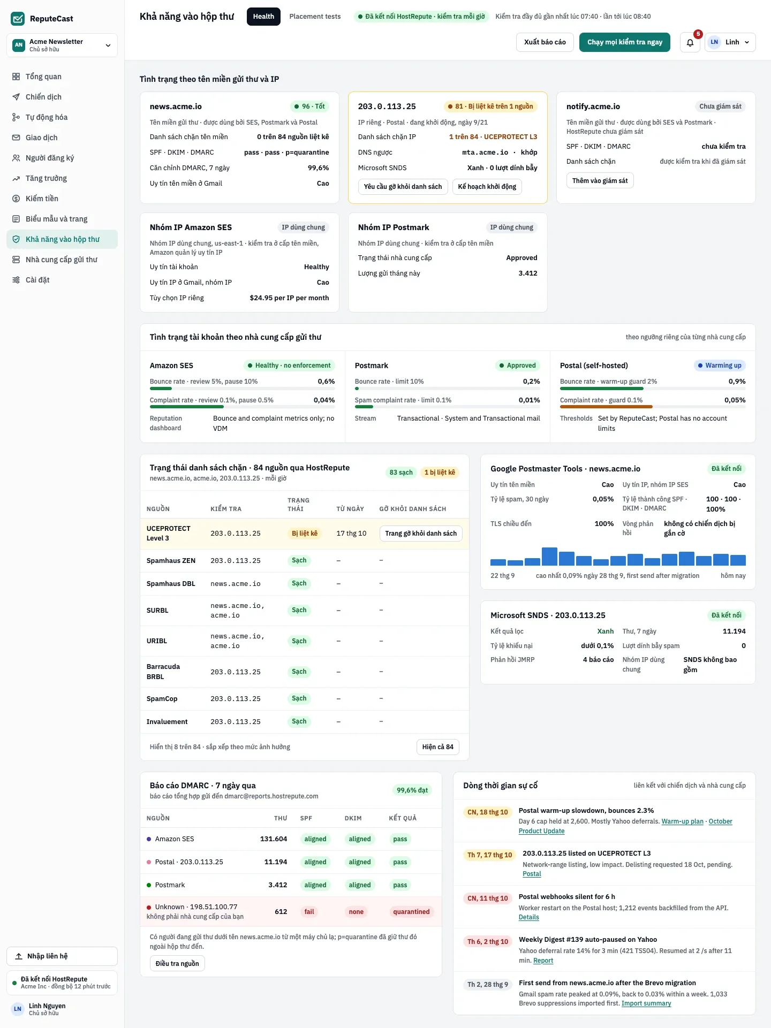Open the Import summary link
This screenshot has width=771, height=1028.
click(646, 1003)
